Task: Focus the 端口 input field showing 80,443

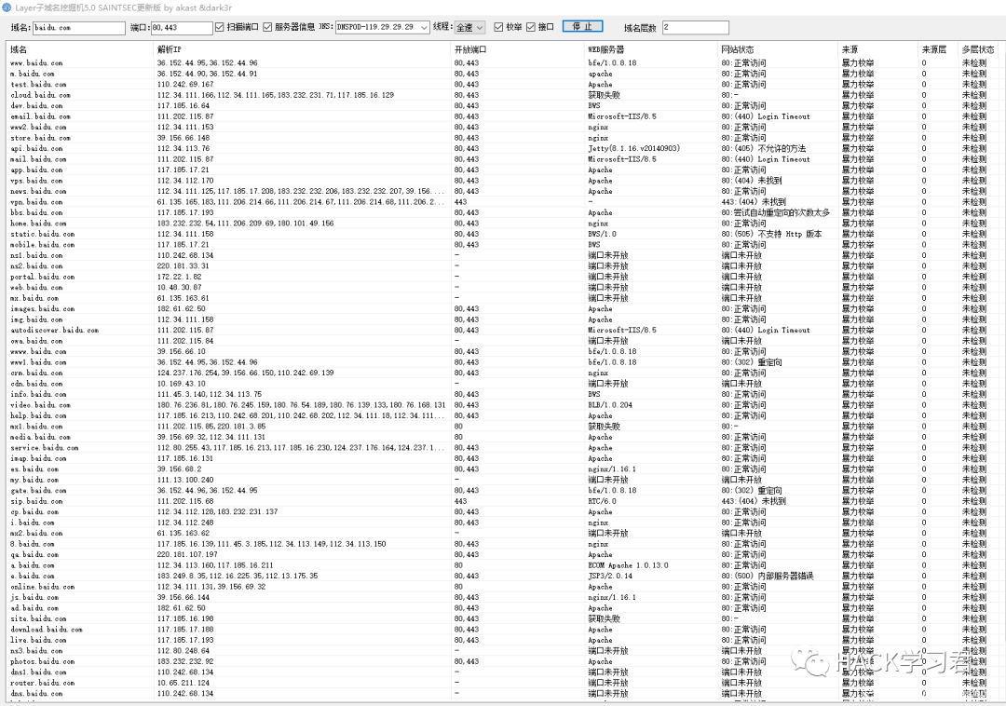Action: (182, 28)
